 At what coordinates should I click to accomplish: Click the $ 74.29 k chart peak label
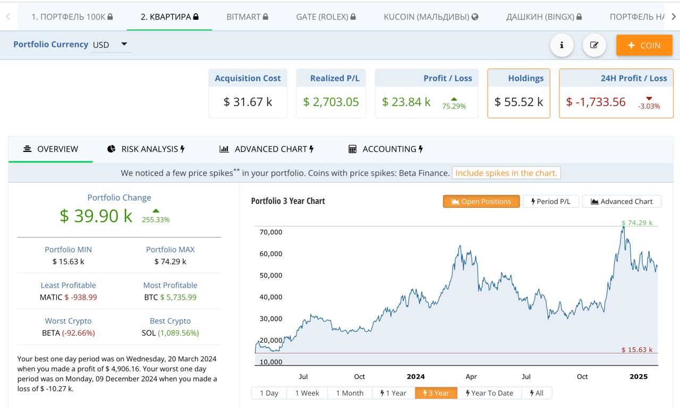[x=637, y=223]
